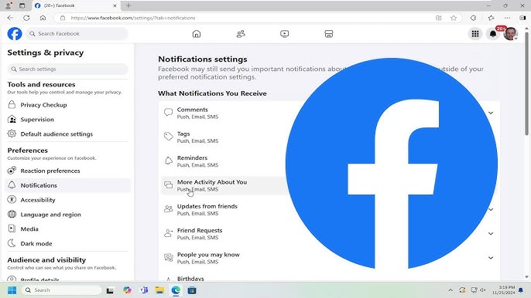
Task: Click the Comments speech bubble icon
Action: coord(168,113)
